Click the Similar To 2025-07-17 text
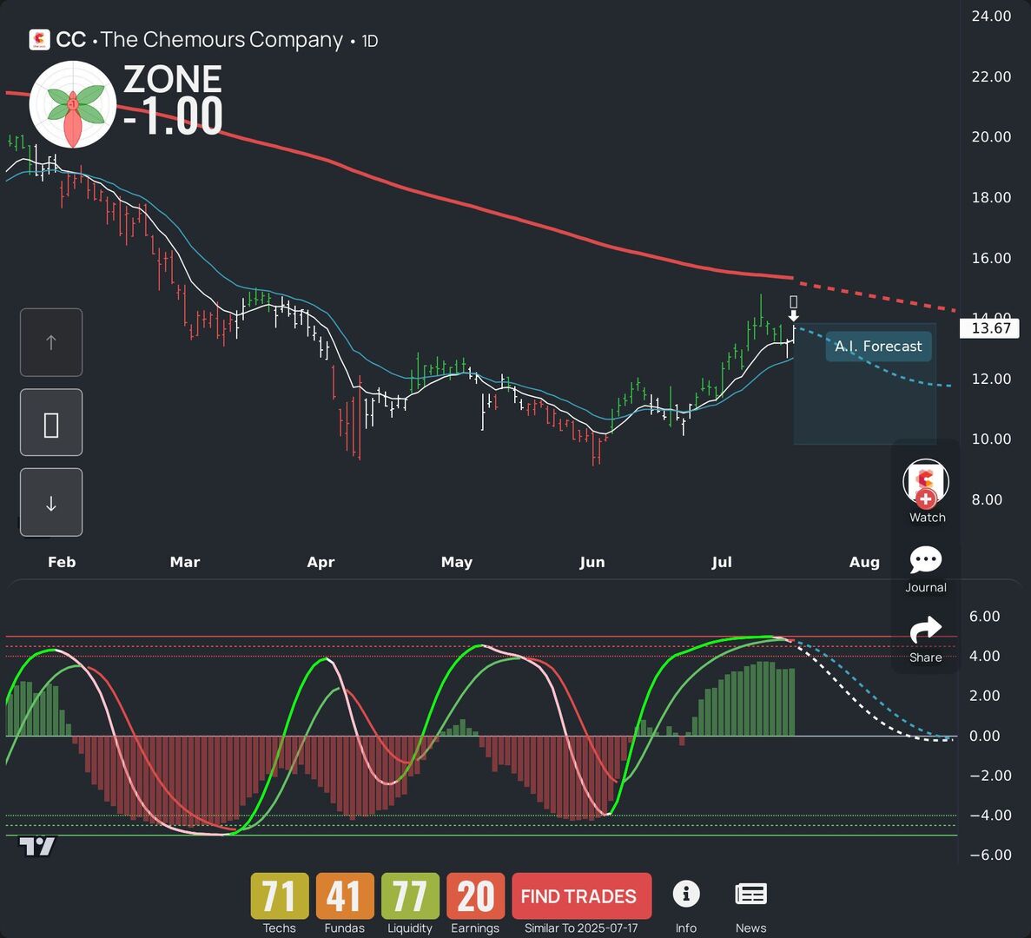Screen dimensions: 1031x938 coord(581,928)
